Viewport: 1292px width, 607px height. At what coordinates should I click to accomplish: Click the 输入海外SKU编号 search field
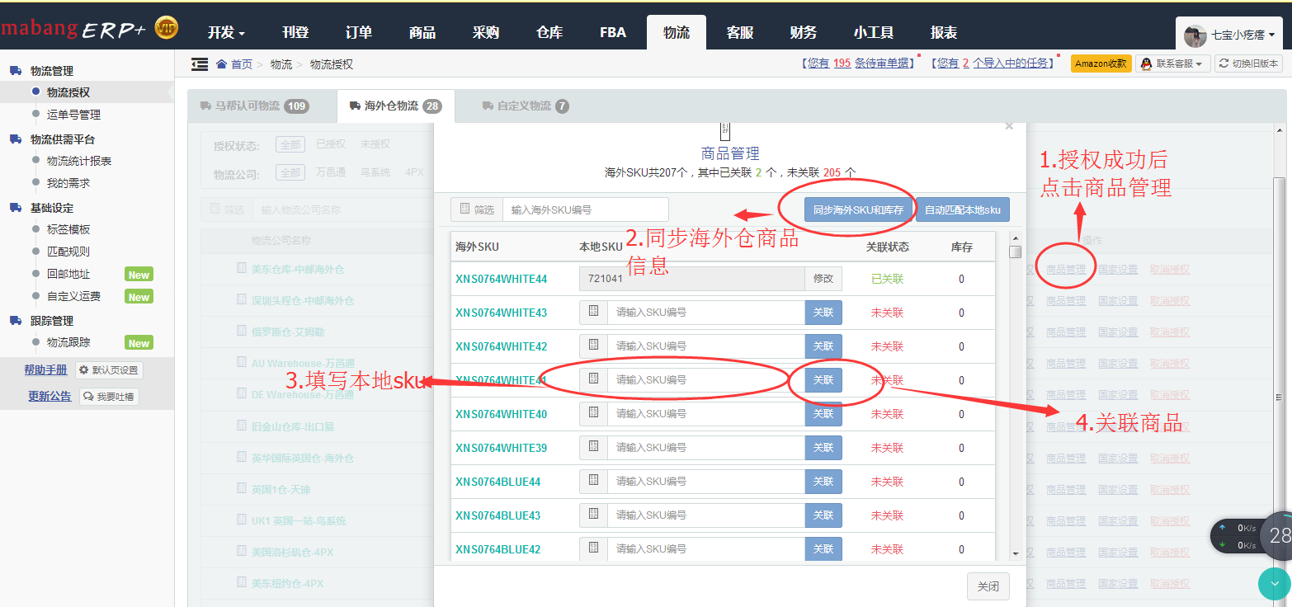click(585, 210)
